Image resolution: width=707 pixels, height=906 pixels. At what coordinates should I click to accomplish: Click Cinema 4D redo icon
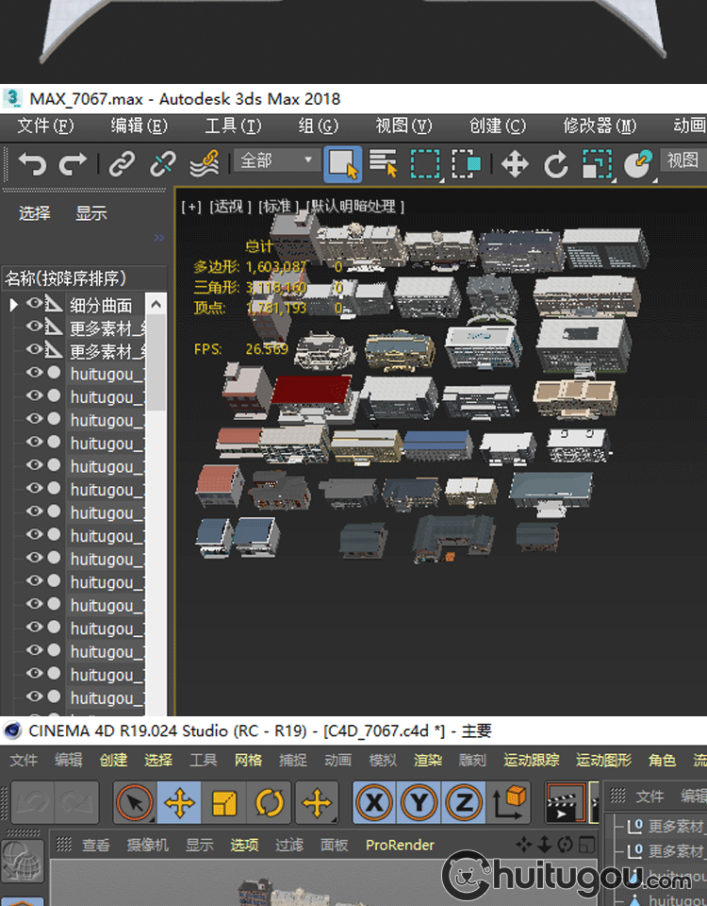tap(75, 802)
